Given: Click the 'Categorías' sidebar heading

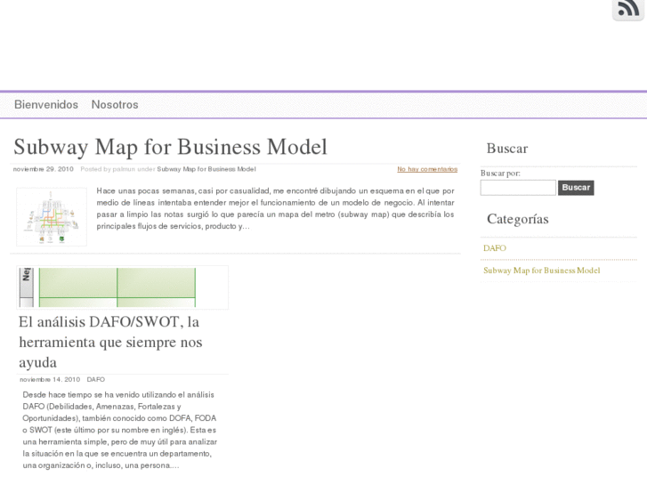Looking at the screenshot, I should click(x=517, y=219).
